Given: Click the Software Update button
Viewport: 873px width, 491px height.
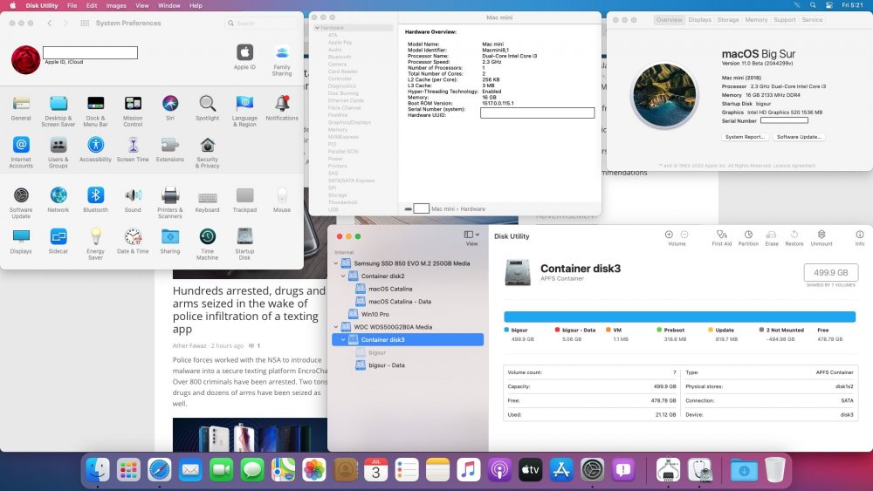Looking at the screenshot, I should 799,137.
